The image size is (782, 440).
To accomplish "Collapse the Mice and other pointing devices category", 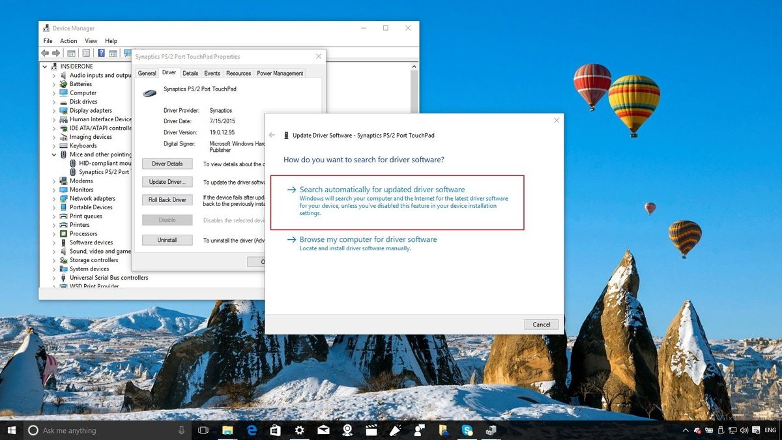I will click(55, 154).
